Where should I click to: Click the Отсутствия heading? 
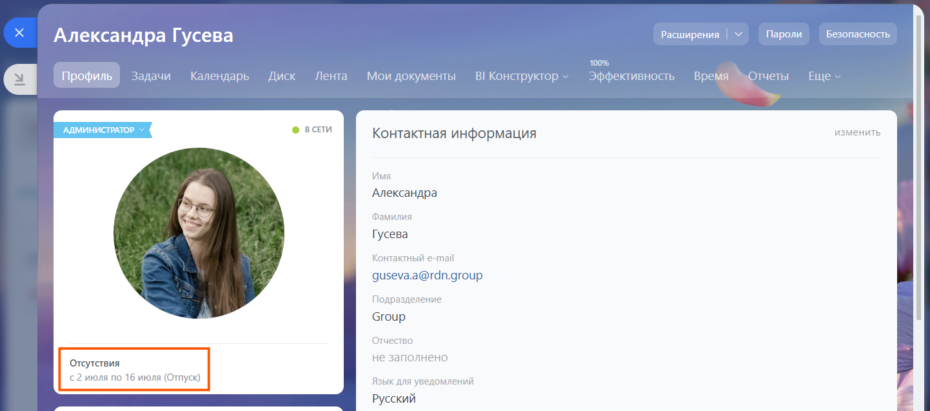click(x=95, y=363)
